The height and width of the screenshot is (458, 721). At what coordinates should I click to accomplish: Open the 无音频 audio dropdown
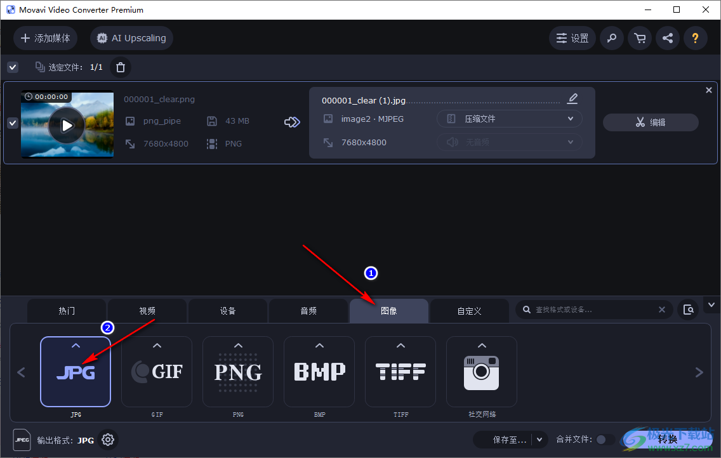tap(510, 142)
